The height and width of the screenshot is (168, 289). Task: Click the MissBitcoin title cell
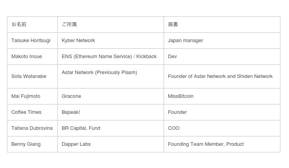pyautogui.click(x=180, y=96)
